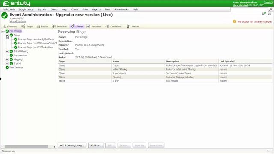274x154 pixels.
Task: Click the tree scrollbar left arrow
Action: pyautogui.click(x=3, y=147)
